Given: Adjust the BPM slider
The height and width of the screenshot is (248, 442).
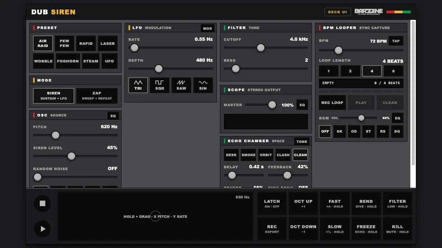Looking at the screenshot, I should point(361,50).
